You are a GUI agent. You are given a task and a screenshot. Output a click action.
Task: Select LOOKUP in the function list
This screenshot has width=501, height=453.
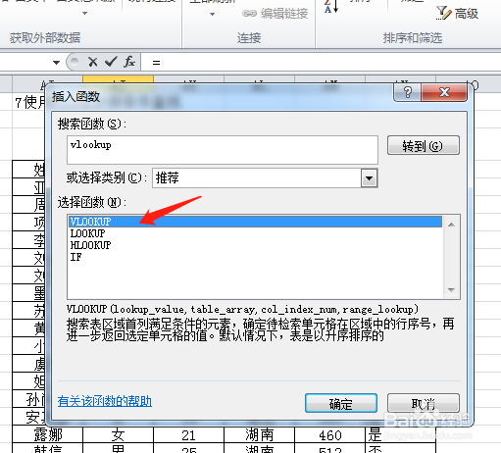256,233
